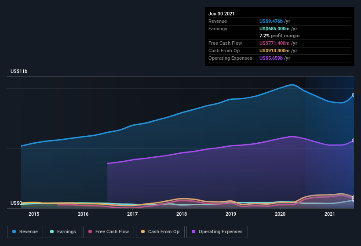Image resolution: width=361 pixels, height=246 pixels.
Task: Toggle the Operating Expenses legend button
Action: click(217, 232)
